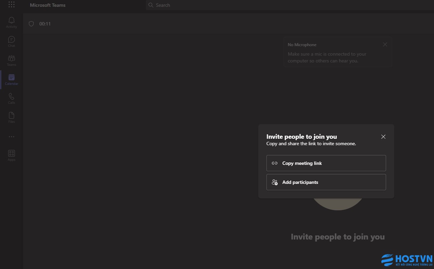This screenshot has width=434, height=269.
Task: Open the Files section
Action: pyautogui.click(x=12, y=117)
